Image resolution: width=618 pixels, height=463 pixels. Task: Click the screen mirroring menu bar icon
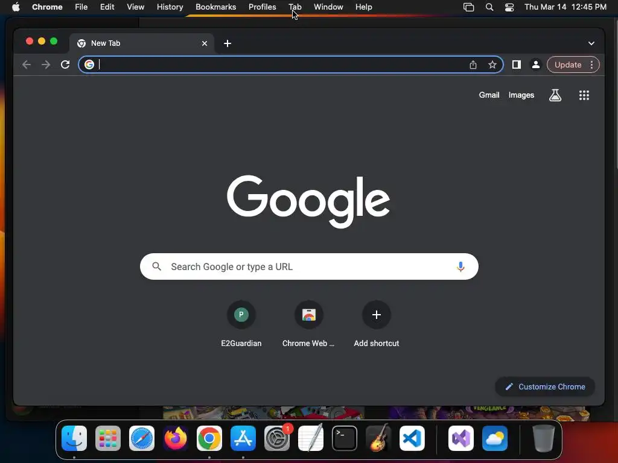(468, 7)
